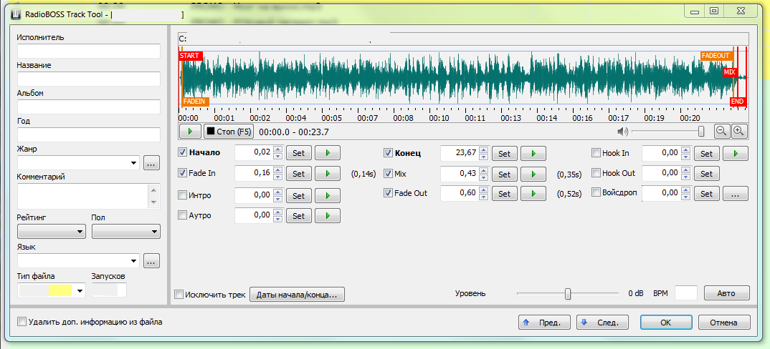Decrease the Fade Out value with down arrow
This screenshot has height=349, width=770.
[x=483, y=197]
